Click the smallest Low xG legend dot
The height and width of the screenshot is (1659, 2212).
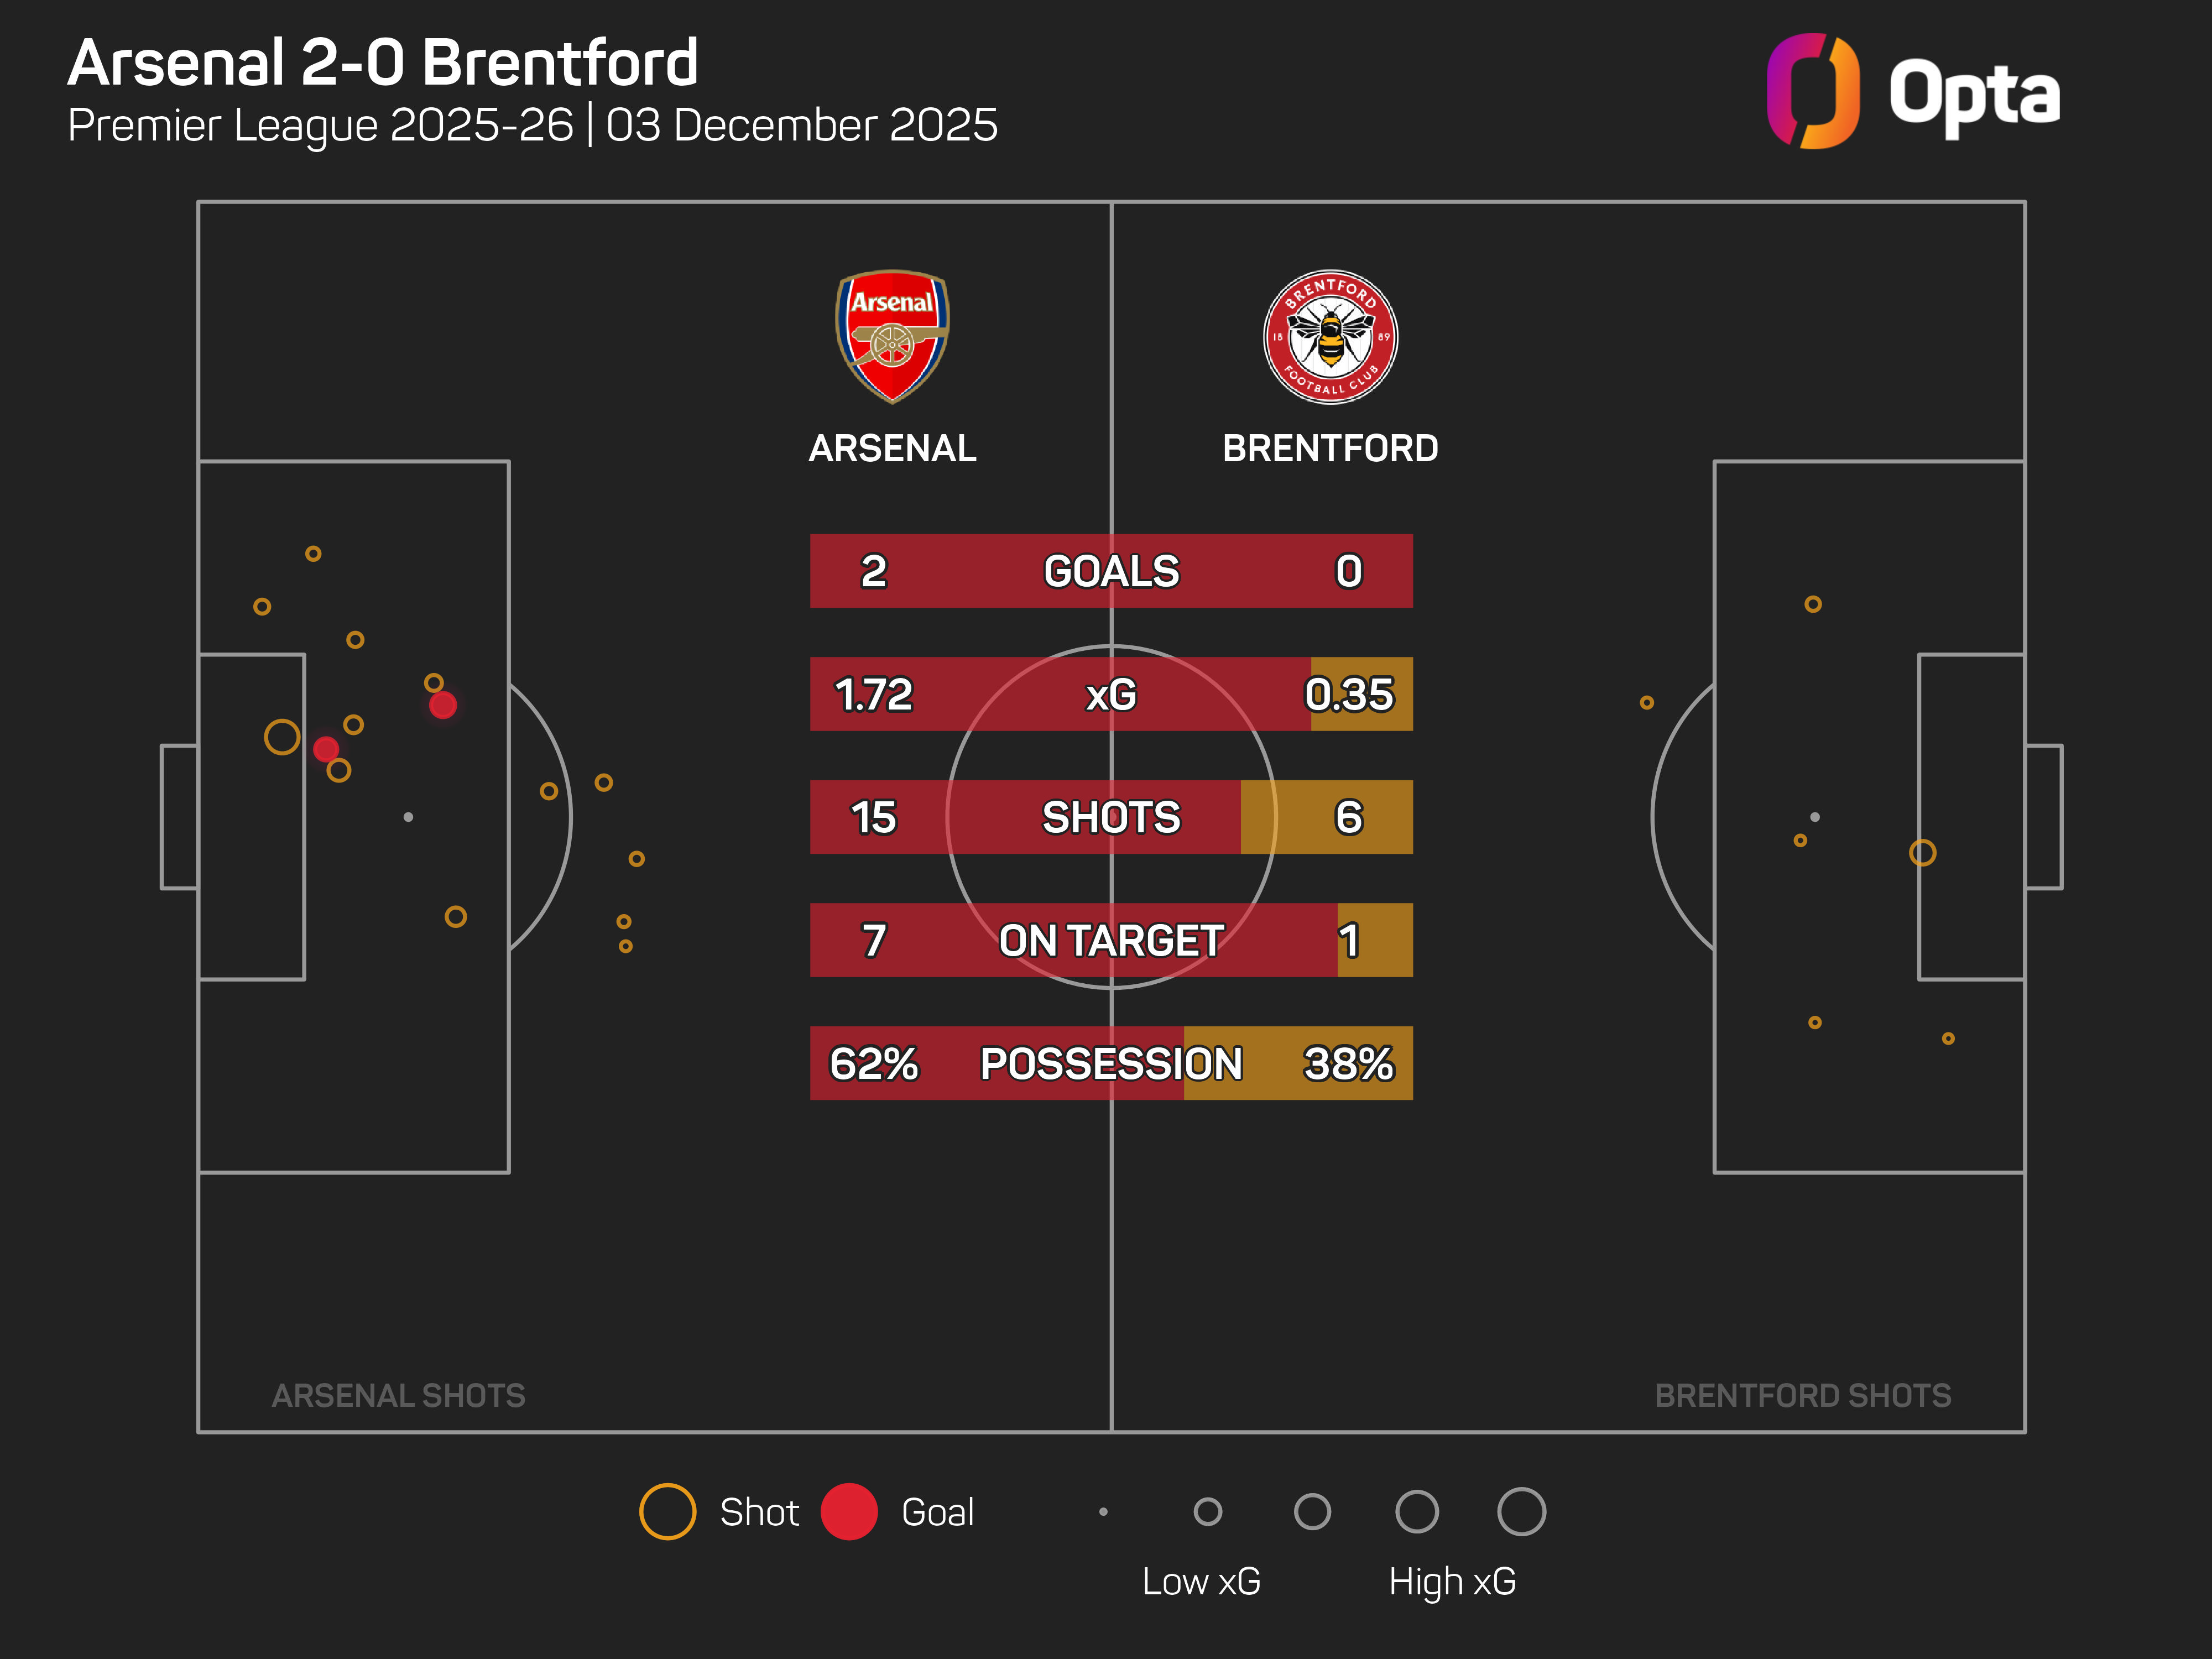(x=1103, y=1511)
